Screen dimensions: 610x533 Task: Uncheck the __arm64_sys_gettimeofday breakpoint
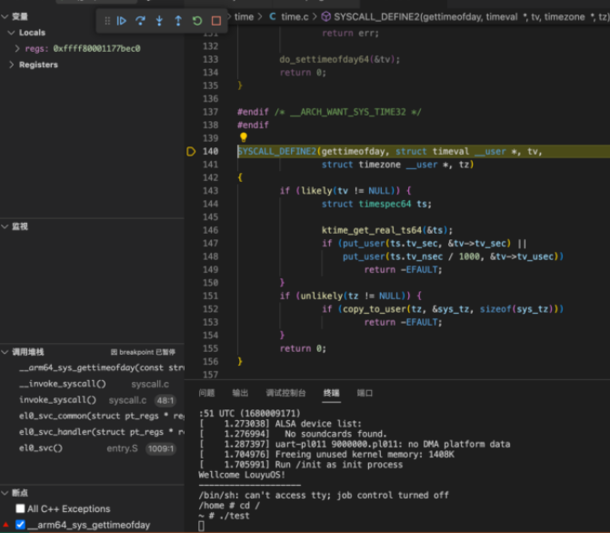pos(21,525)
